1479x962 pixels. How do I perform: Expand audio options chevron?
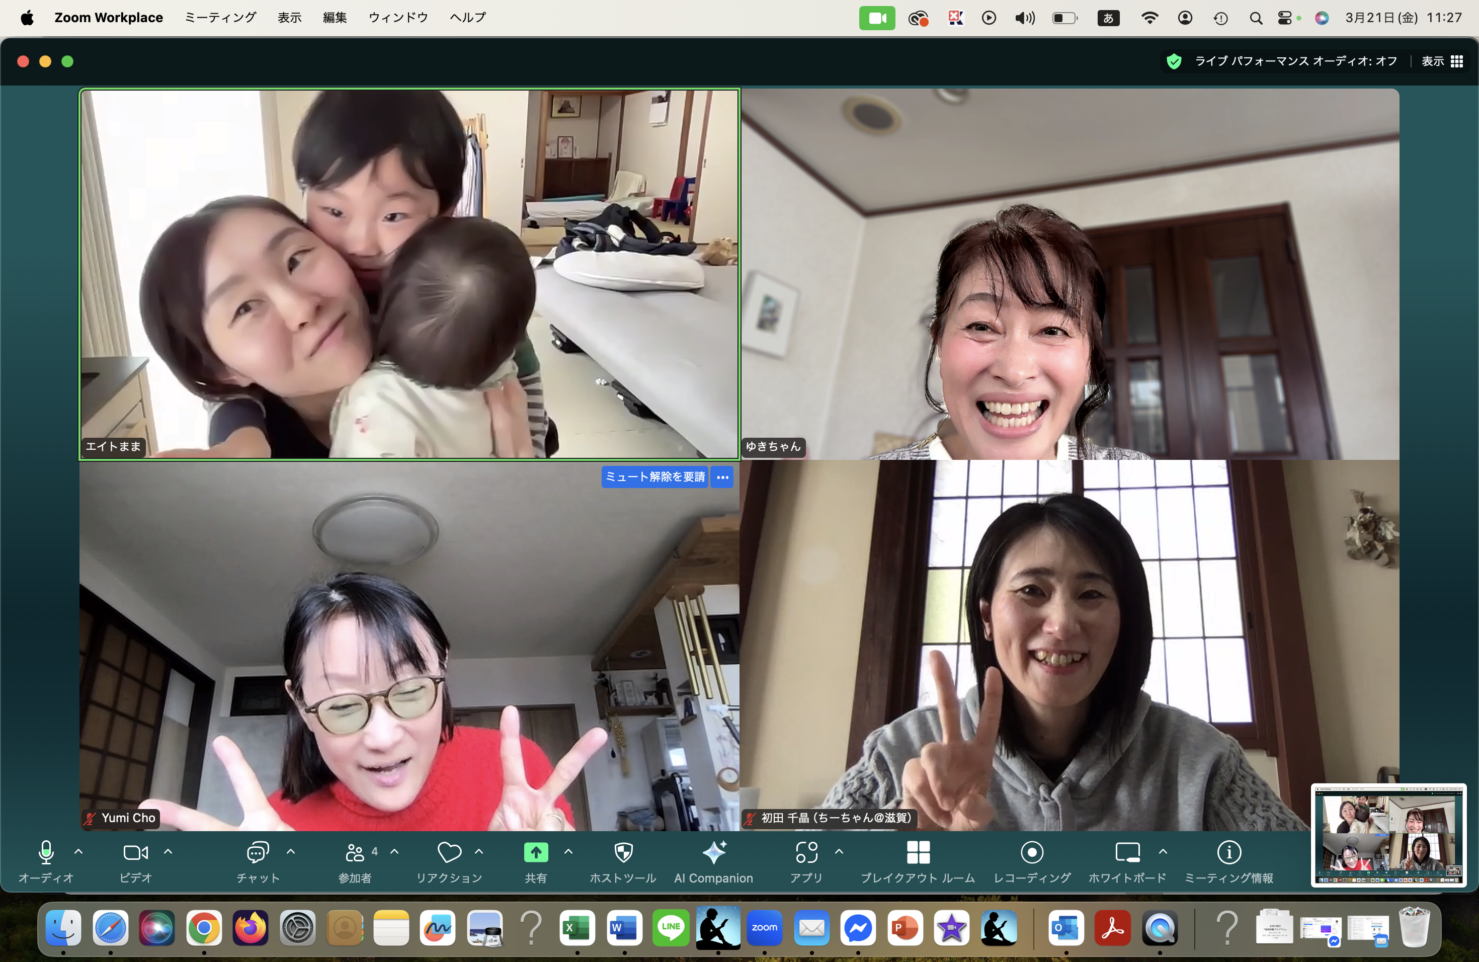(78, 851)
